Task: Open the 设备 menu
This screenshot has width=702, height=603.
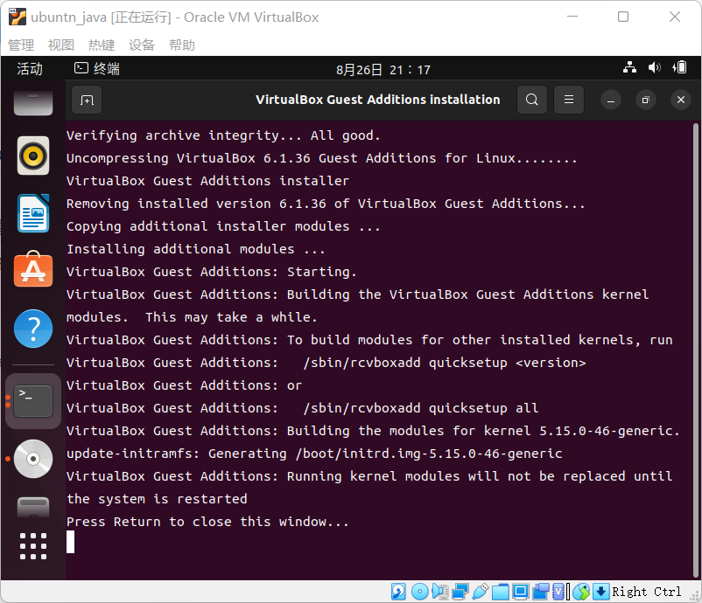Action: tap(142, 45)
